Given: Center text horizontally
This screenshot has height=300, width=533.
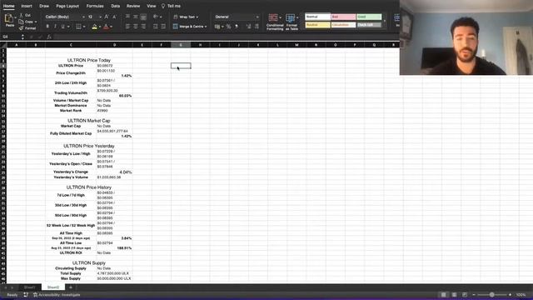Looking at the screenshot, I should pyautogui.click(x=135, y=27).
